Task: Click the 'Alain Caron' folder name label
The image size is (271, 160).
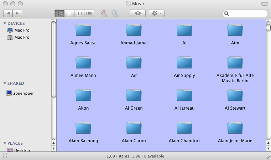Action: point(134,141)
